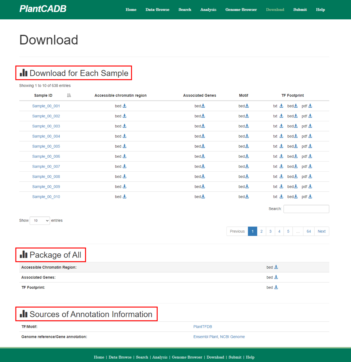This screenshot has height=362, width=351.
Task: Open Data-Browse in top navigation
Action: (x=157, y=9)
